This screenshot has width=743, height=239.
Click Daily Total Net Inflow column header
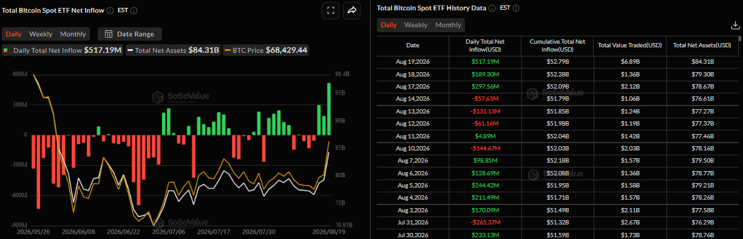tap(484, 45)
